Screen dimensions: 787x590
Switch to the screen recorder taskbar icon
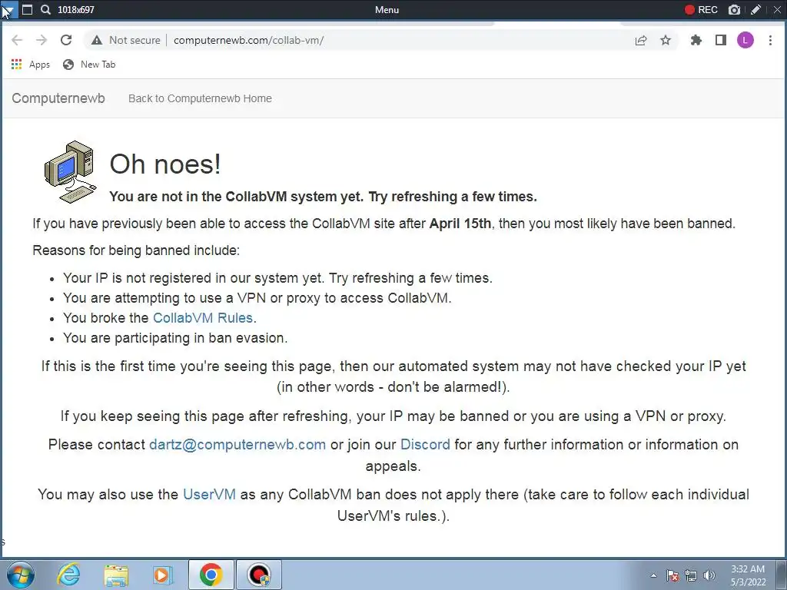click(259, 575)
